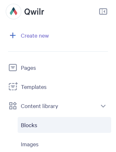
Task: Click the Create new plus symbol
Action: [x=13, y=35]
